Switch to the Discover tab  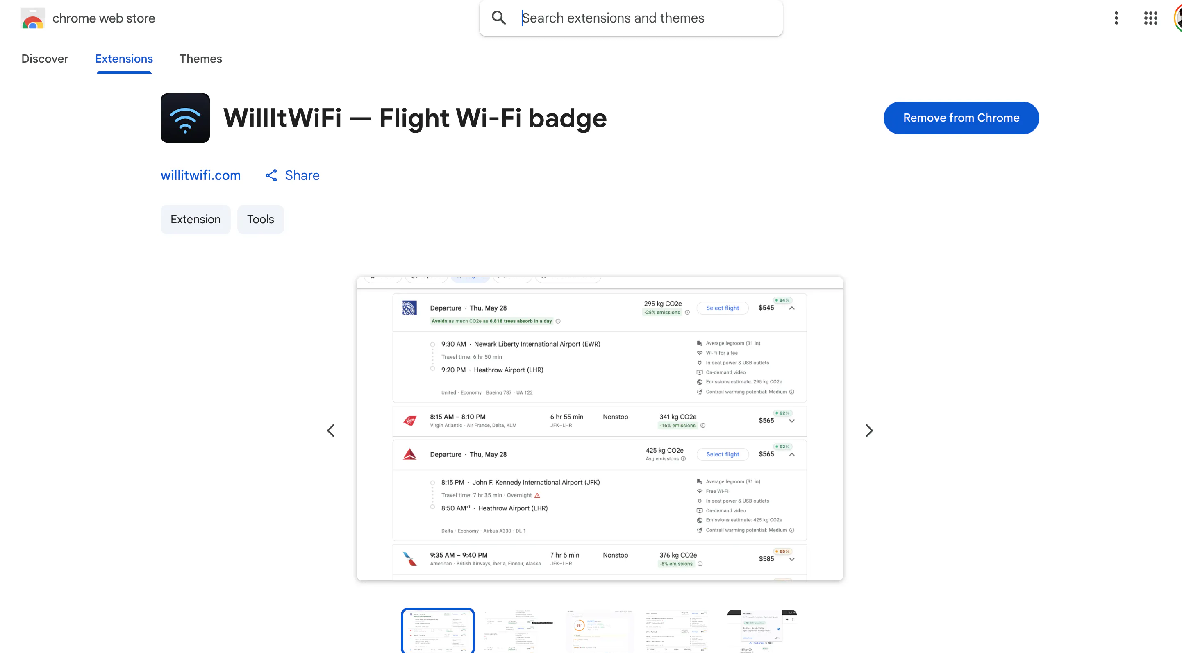45,59
